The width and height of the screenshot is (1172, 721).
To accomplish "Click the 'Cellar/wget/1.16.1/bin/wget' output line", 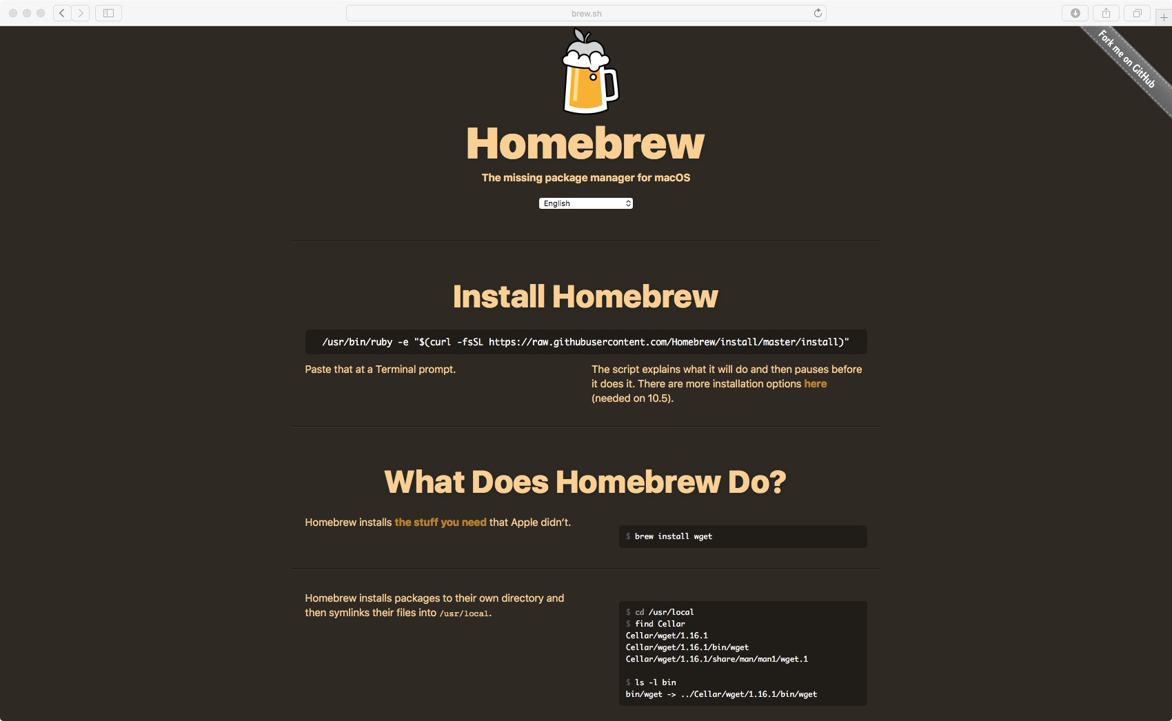I will [x=687, y=647].
